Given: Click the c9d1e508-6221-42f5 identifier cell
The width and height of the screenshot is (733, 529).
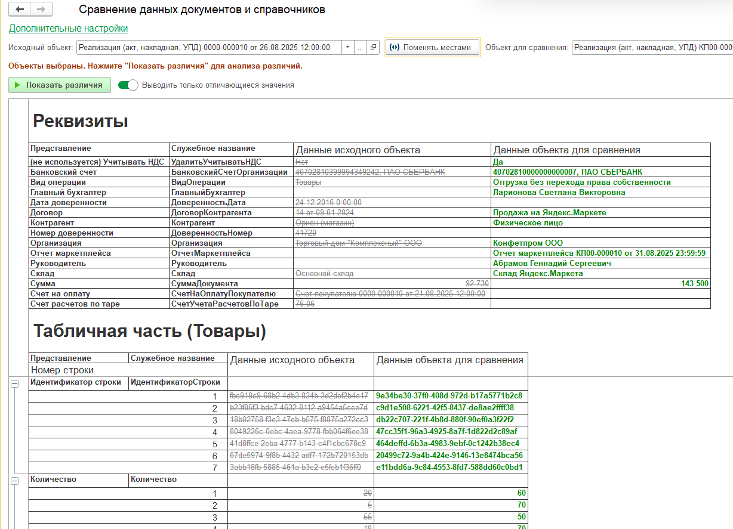Looking at the screenshot, I should click(451, 408).
